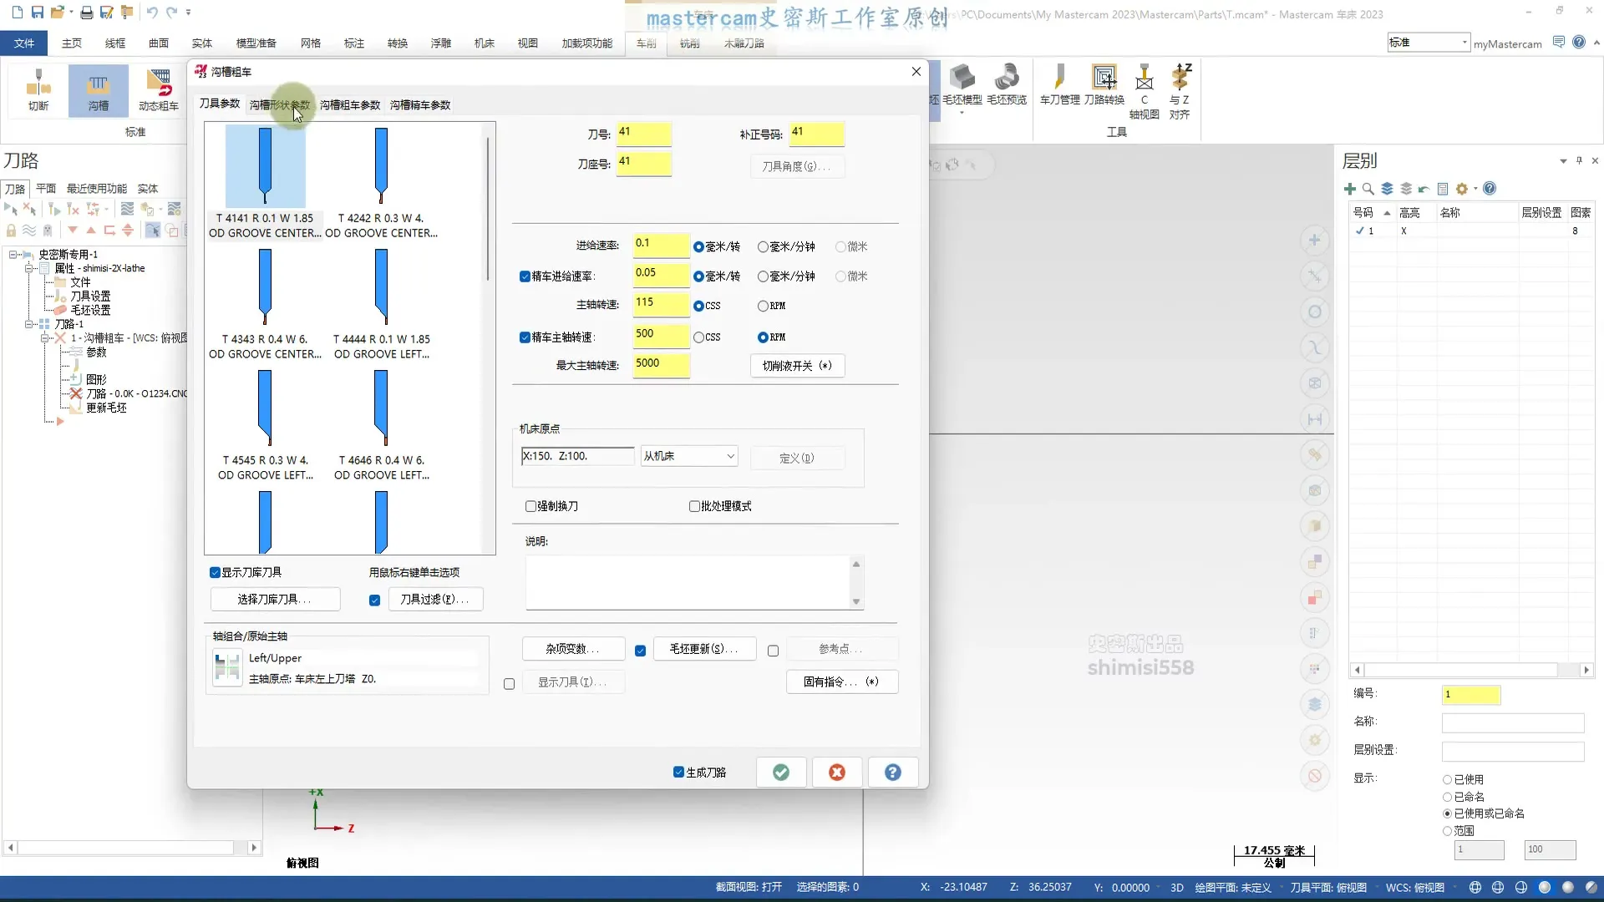This screenshot has width=1604, height=902.
Task: Collapse the 史密斯专用-1 machine group node
Action: point(14,255)
